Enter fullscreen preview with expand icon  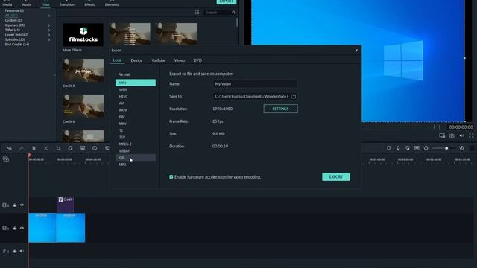[x=471, y=135]
